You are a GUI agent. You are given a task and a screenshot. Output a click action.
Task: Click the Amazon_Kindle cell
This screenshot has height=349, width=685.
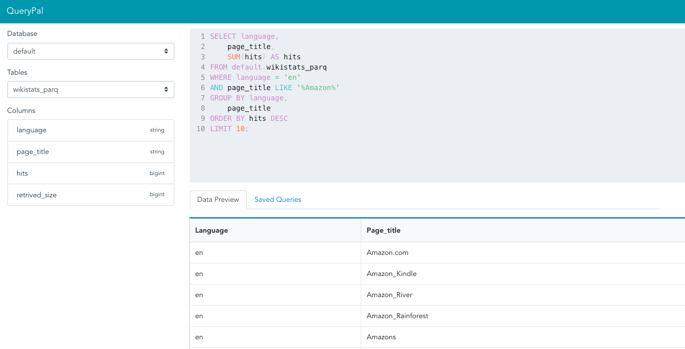(x=523, y=274)
